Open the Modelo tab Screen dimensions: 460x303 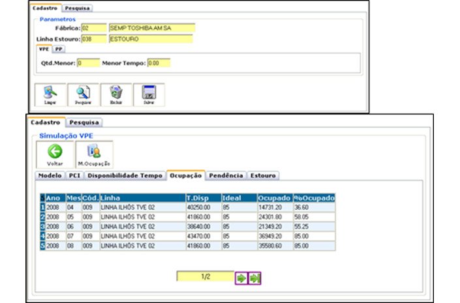click(x=50, y=175)
